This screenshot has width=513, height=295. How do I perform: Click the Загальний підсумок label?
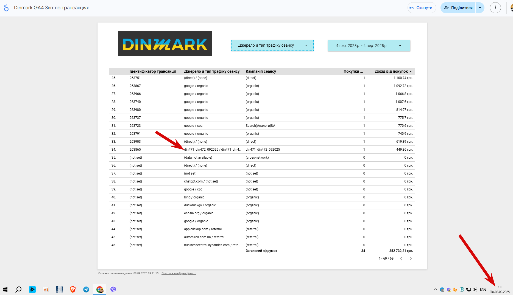261,251
